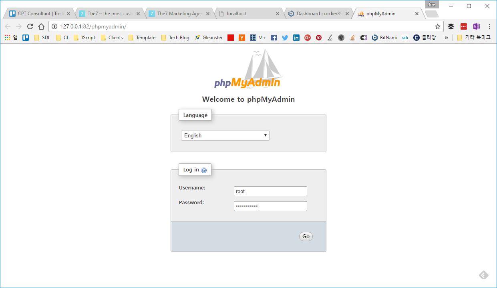The width and height of the screenshot is (497, 288).
Task: Click the Go login button
Action: [306, 236]
